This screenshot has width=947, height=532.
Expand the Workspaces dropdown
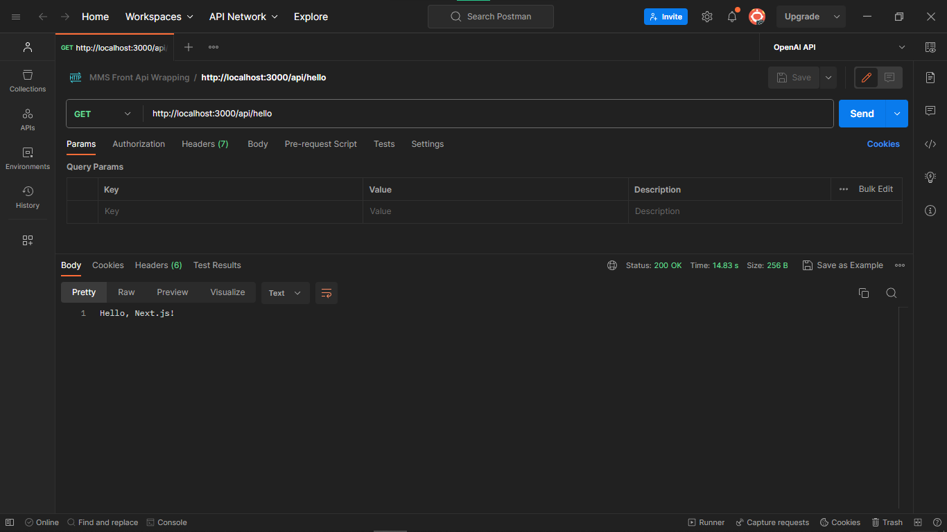(x=159, y=17)
